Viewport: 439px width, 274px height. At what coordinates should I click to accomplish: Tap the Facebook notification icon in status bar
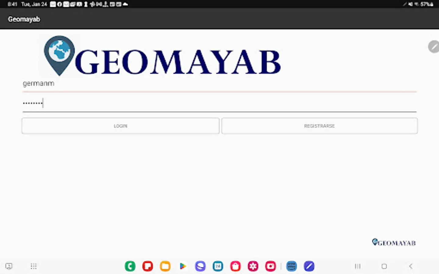click(59, 4)
